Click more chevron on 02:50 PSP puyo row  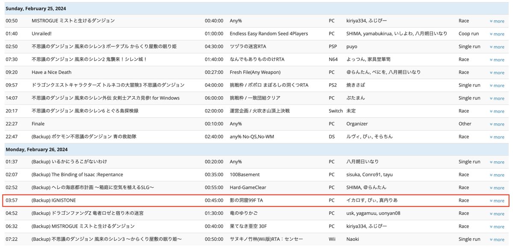pyautogui.click(x=497, y=47)
